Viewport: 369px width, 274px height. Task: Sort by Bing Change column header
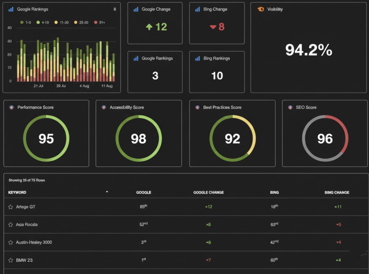337,192
